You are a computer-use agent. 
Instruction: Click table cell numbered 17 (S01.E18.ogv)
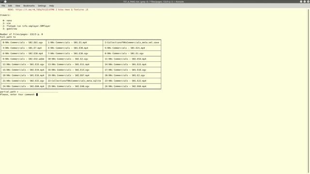pos(132,70)
